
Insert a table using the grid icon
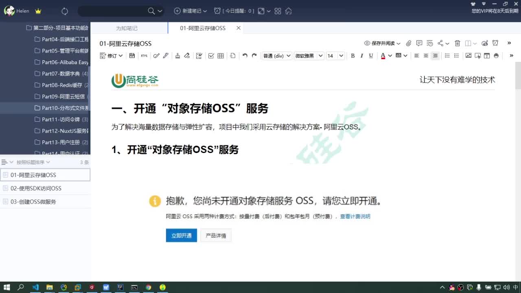[x=221, y=56]
